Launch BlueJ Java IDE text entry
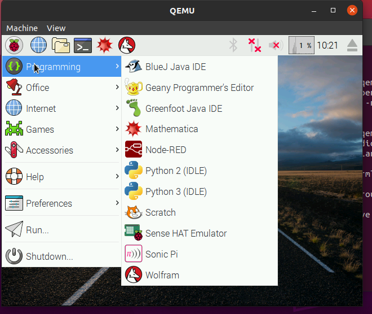This screenshot has height=314, width=372. 175,67
